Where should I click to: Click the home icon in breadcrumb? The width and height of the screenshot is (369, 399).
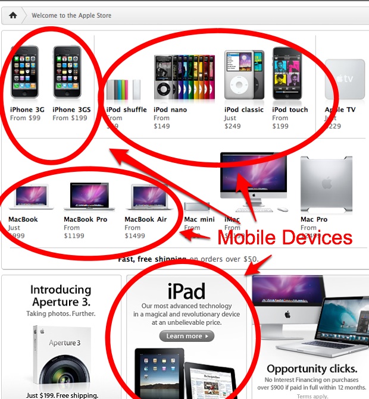point(13,15)
